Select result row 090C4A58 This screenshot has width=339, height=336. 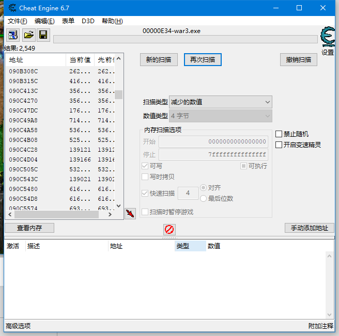(x=60, y=130)
